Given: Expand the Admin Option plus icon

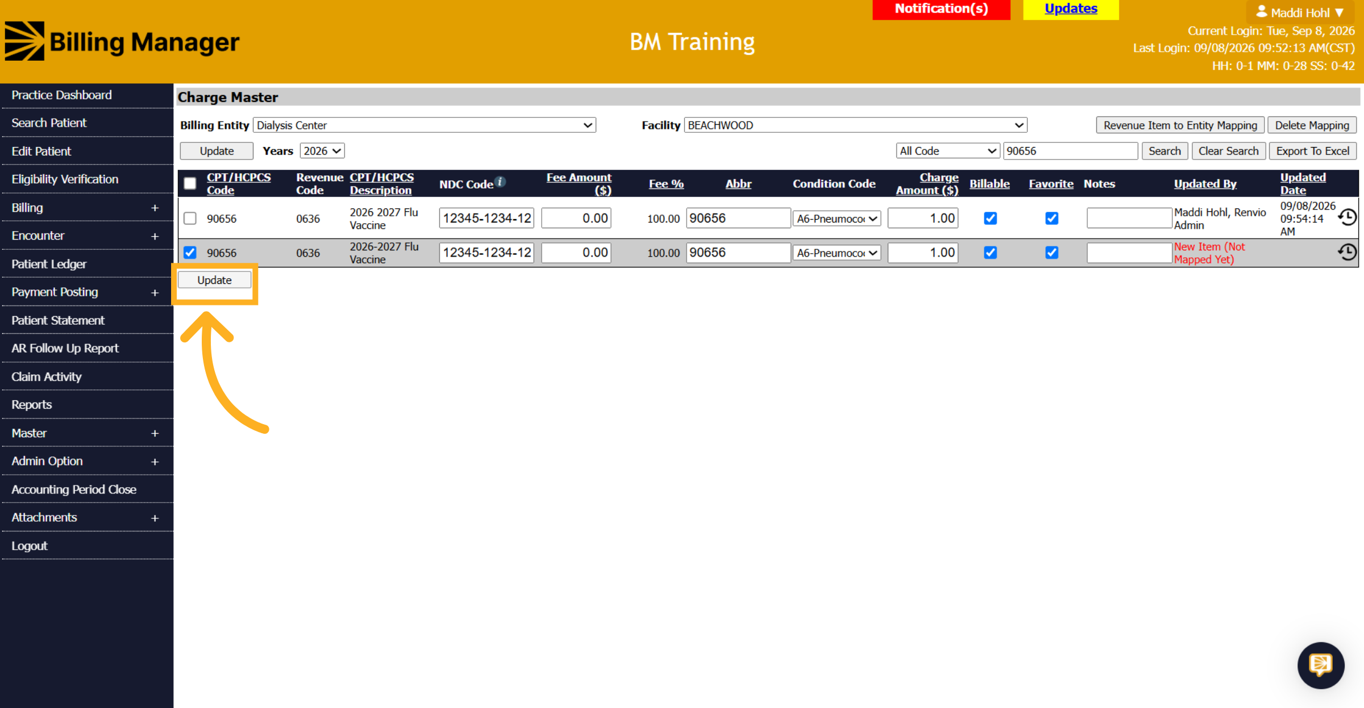Looking at the screenshot, I should coord(155,462).
